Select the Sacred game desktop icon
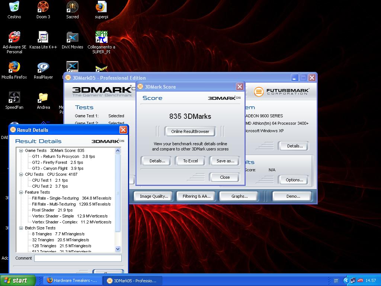This screenshot has height=286, width=381. [x=73, y=10]
